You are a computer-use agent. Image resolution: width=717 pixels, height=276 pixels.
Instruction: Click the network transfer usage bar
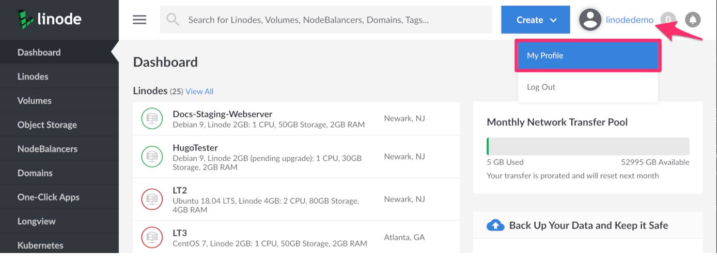tap(588, 146)
